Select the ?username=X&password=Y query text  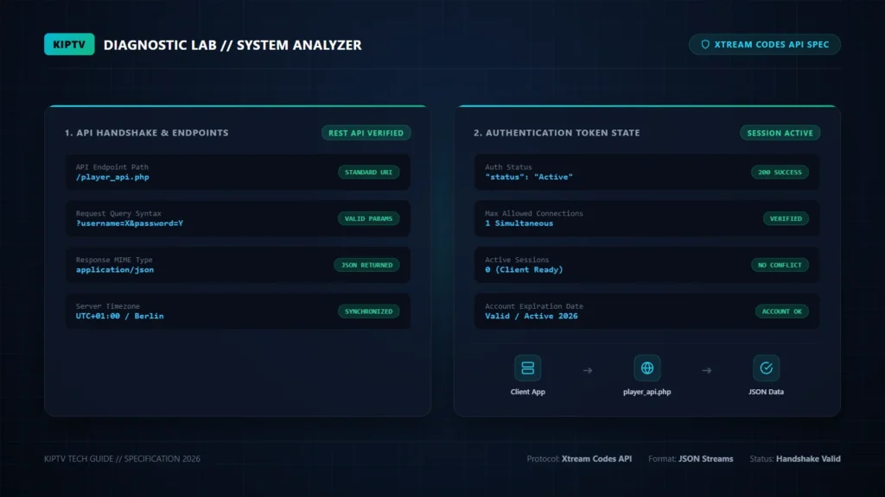pyautogui.click(x=130, y=223)
